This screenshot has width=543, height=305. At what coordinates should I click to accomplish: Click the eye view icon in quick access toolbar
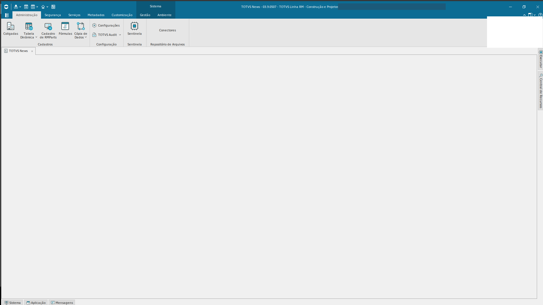coord(26,7)
